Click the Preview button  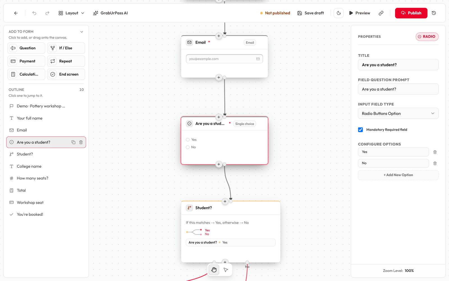pyautogui.click(x=359, y=13)
